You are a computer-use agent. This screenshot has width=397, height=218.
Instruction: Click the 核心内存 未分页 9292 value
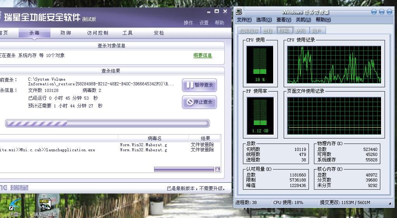click(x=373, y=185)
